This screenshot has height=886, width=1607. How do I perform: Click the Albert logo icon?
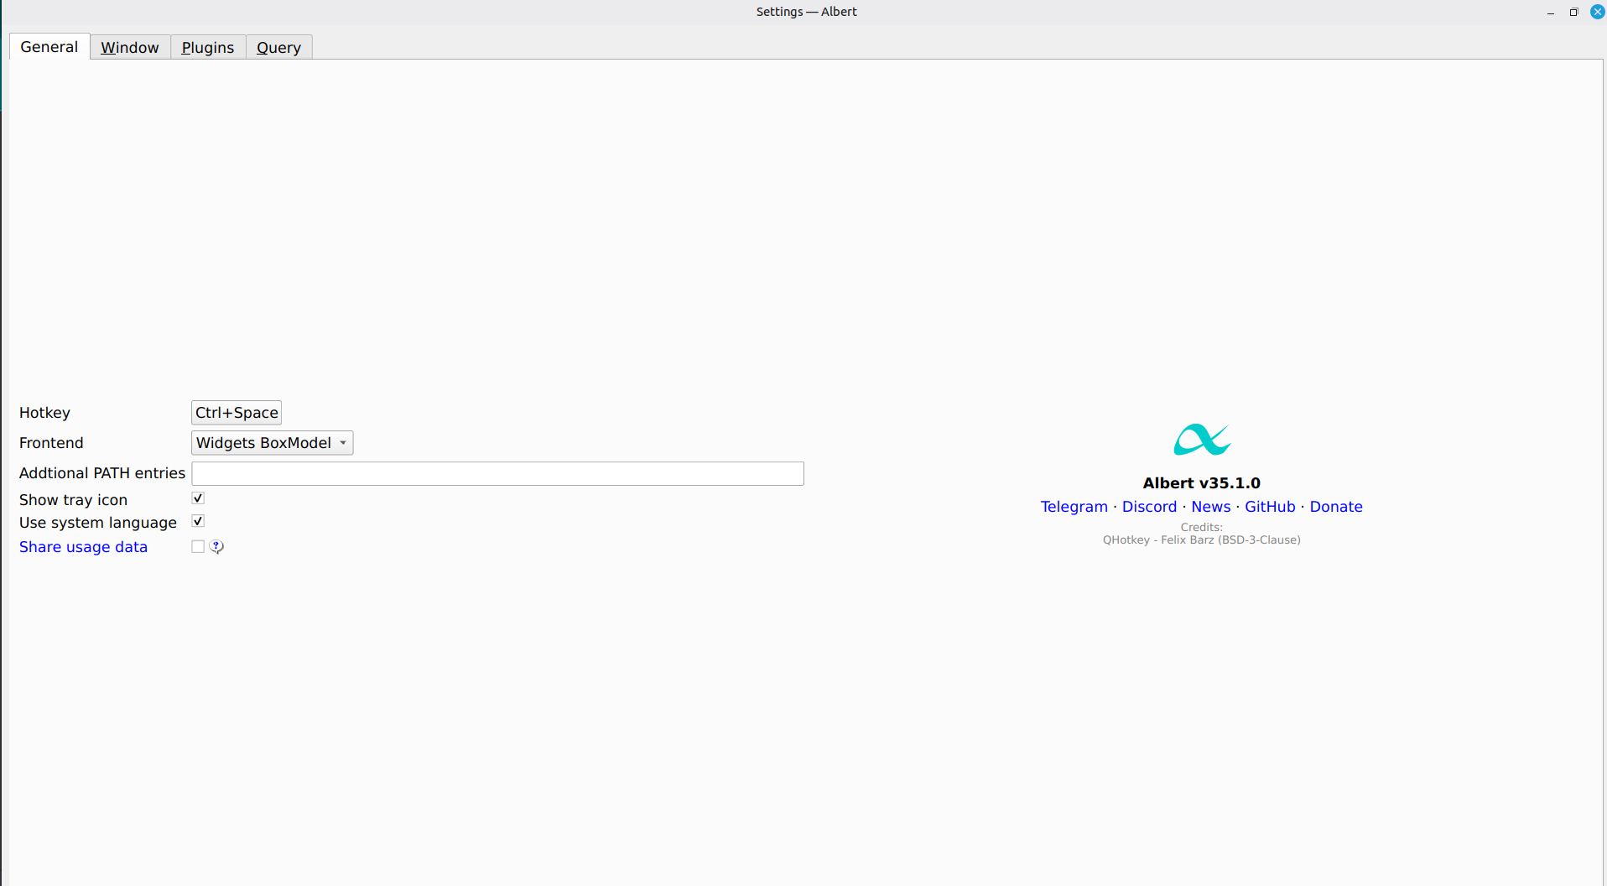click(x=1202, y=440)
